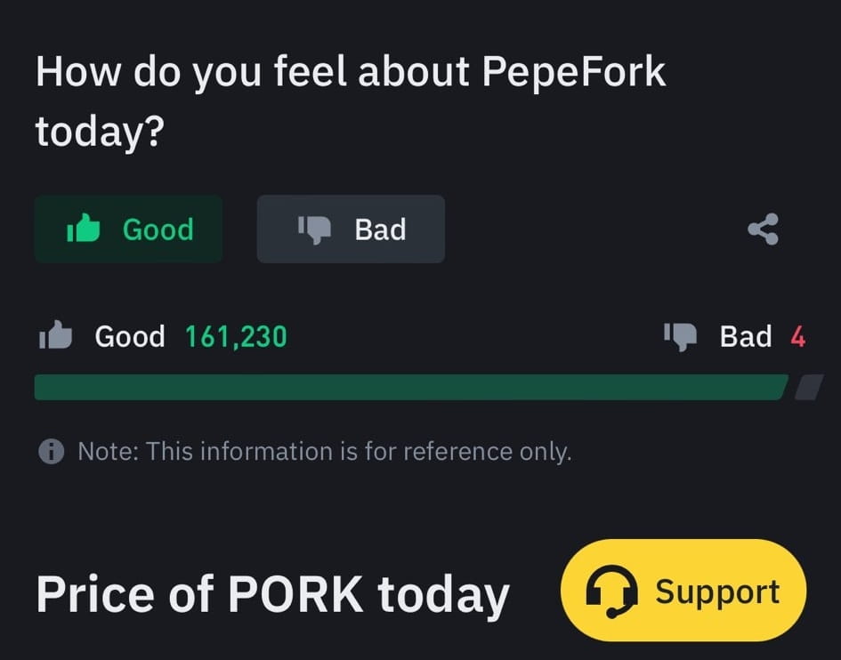Click the word "today?" in the question
Screen dimensions: 841x660
click(100, 132)
